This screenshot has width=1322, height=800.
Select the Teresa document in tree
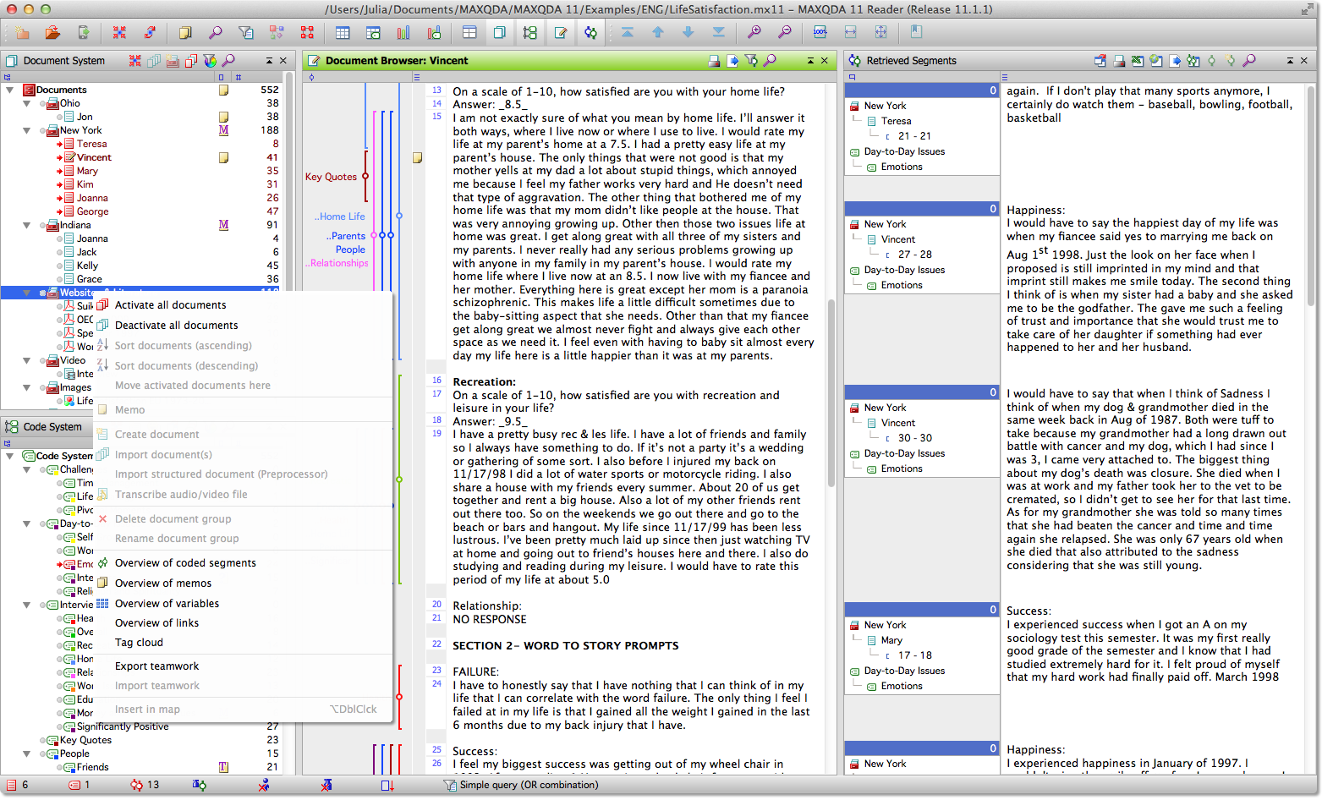tap(91, 144)
